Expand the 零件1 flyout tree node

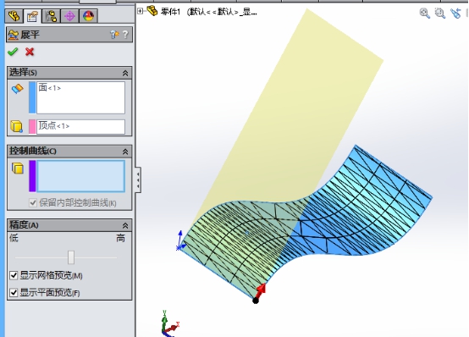click(140, 11)
